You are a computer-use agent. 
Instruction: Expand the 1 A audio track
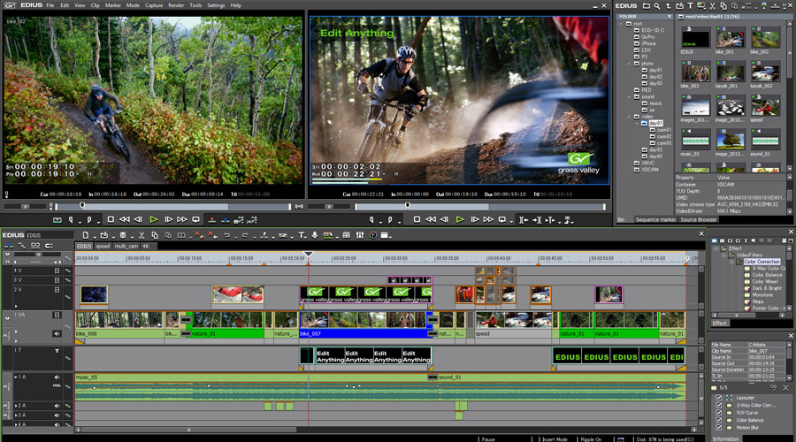[16, 377]
